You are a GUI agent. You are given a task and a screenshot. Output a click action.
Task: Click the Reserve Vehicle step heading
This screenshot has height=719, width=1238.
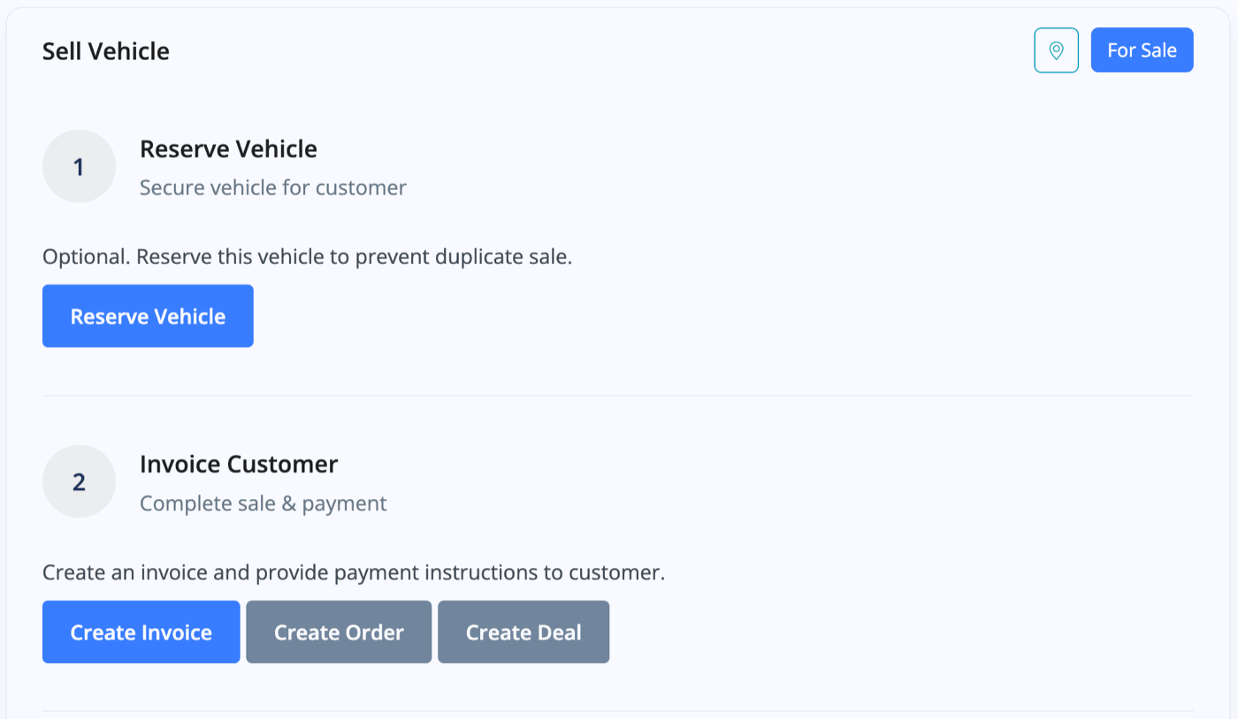coord(228,149)
